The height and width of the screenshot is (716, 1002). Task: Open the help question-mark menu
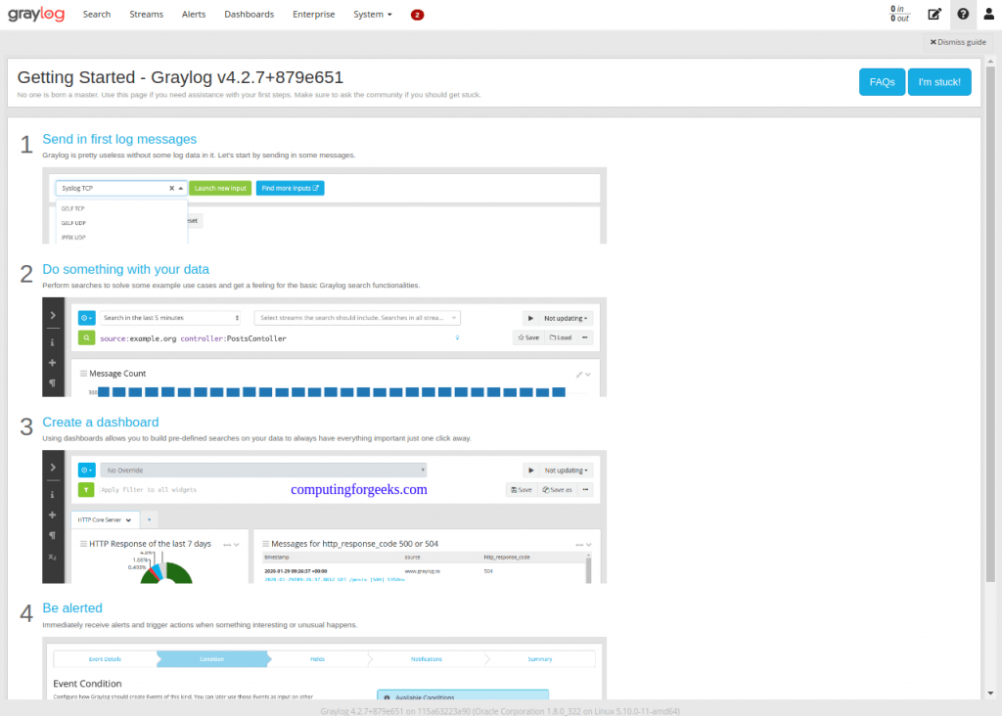962,15
